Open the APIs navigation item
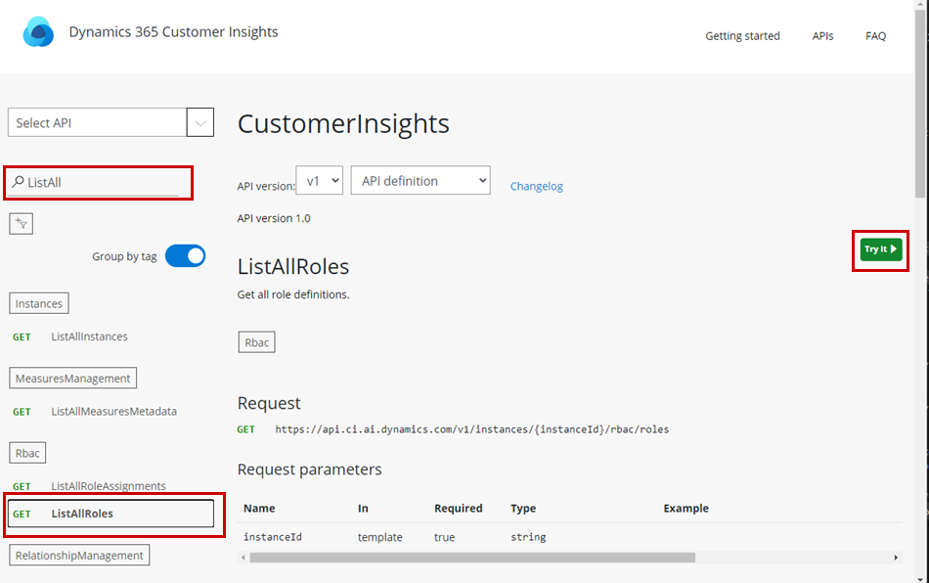This screenshot has height=583, width=929. click(822, 36)
